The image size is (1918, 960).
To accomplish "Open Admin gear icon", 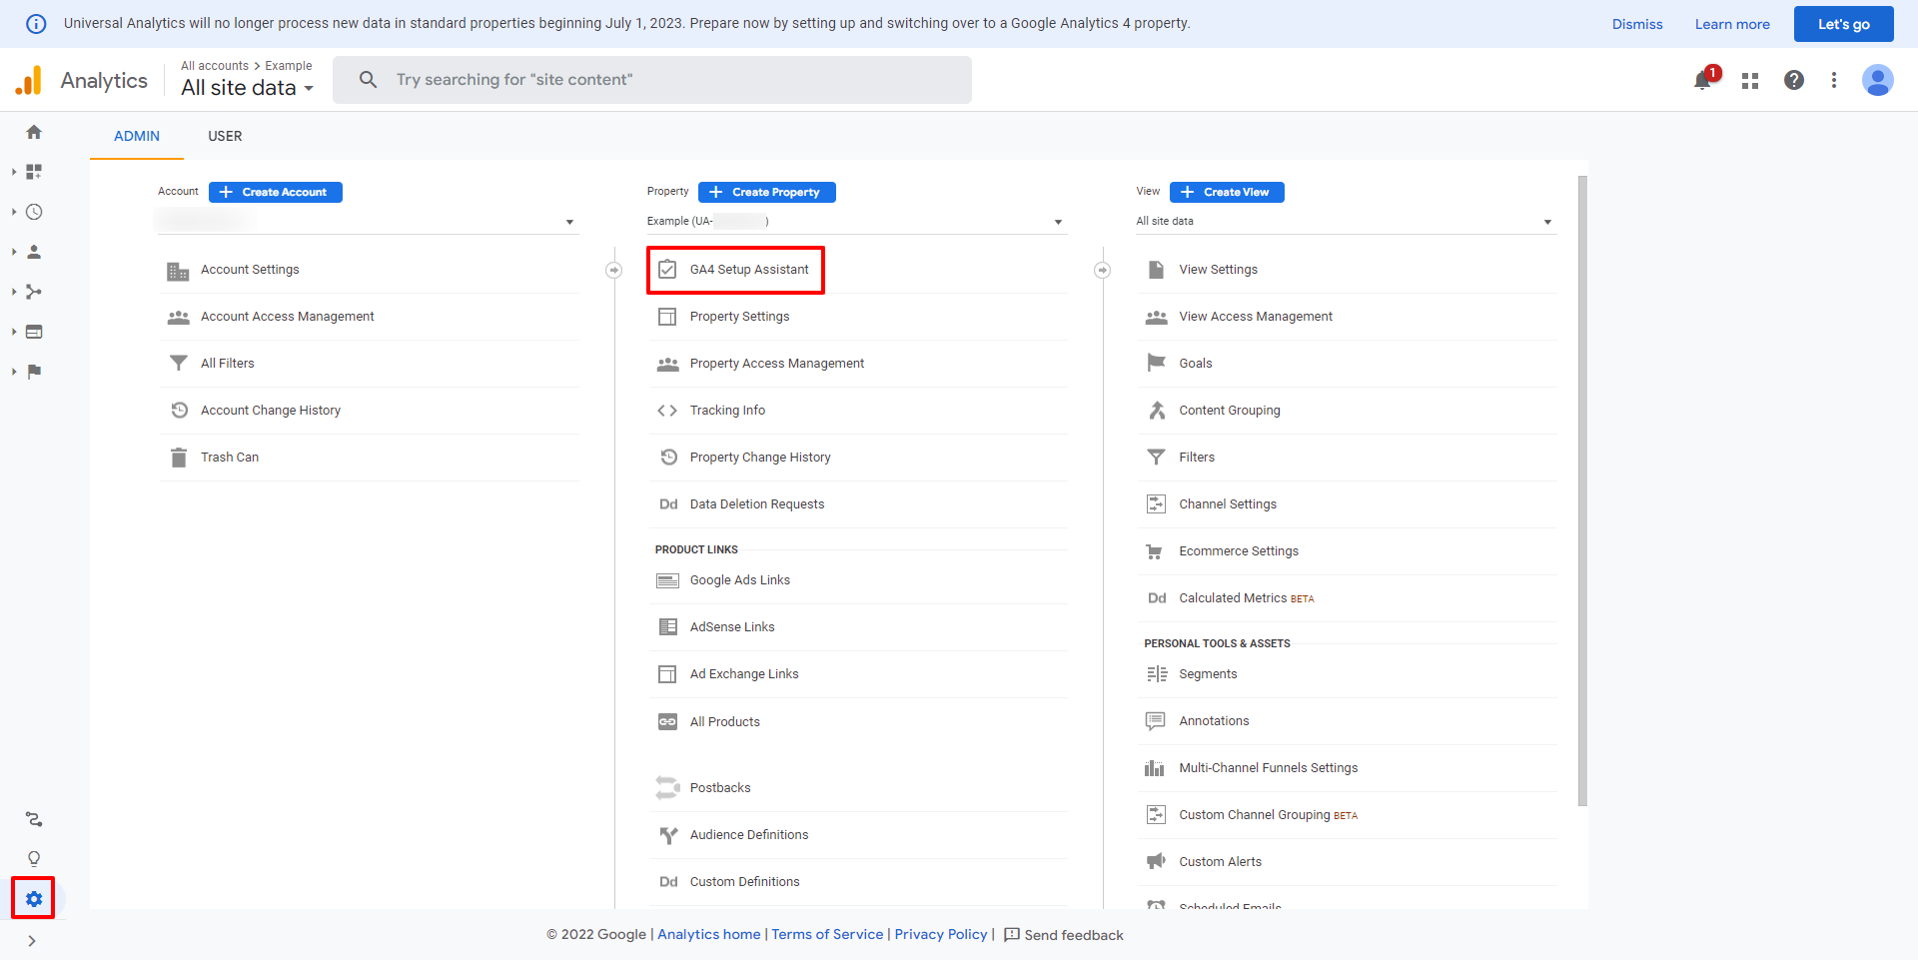I will pyautogui.click(x=34, y=899).
